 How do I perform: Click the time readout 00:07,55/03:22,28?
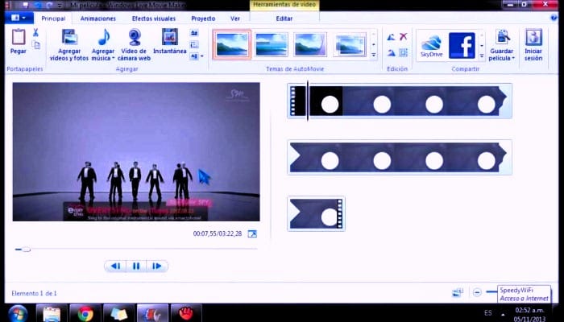pyautogui.click(x=218, y=233)
